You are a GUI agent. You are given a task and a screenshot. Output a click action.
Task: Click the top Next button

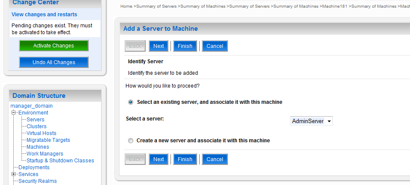click(159, 46)
